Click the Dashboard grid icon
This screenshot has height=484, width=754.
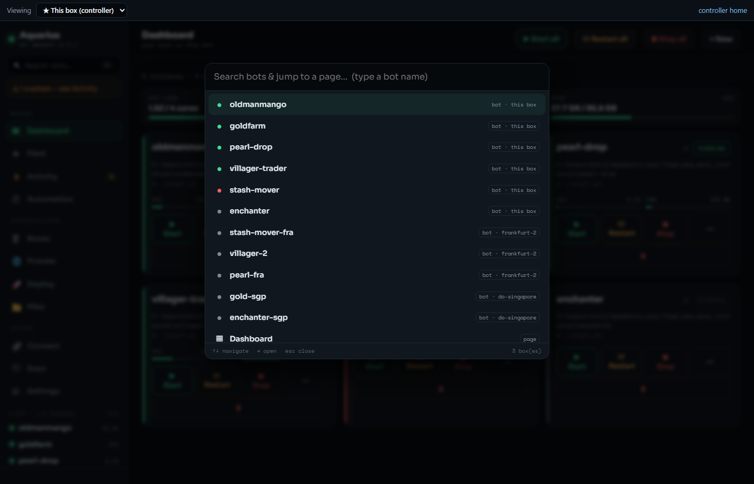coord(219,339)
